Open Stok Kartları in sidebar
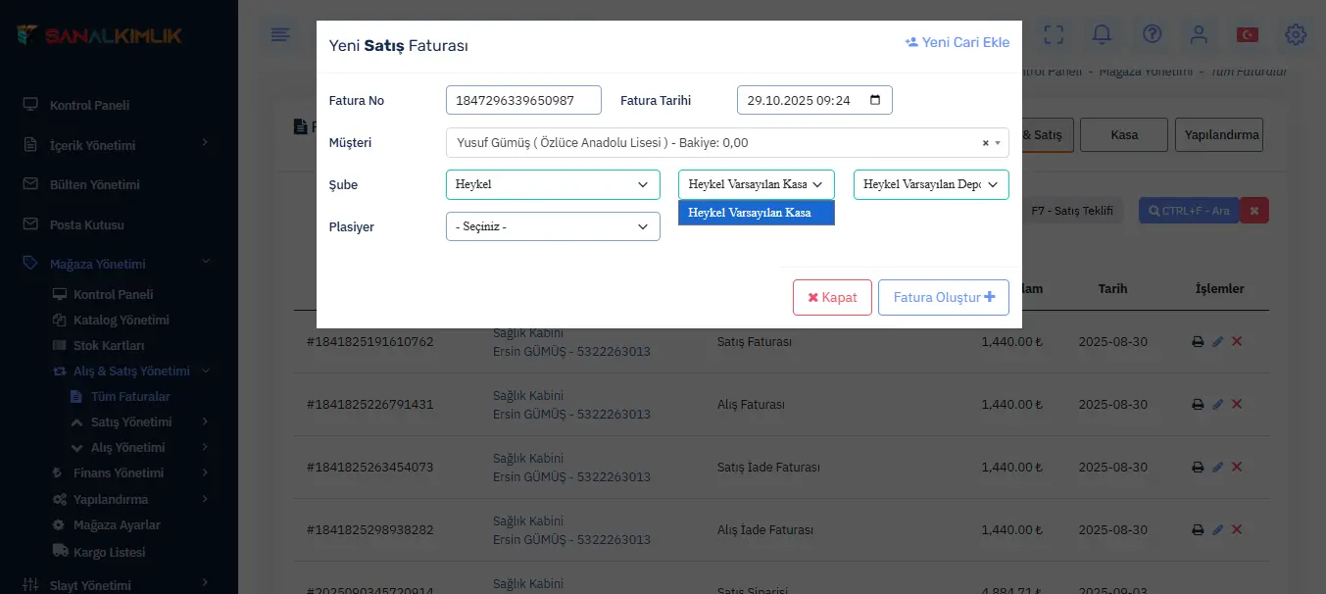This screenshot has height=594, width=1326. (x=109, y=345)
